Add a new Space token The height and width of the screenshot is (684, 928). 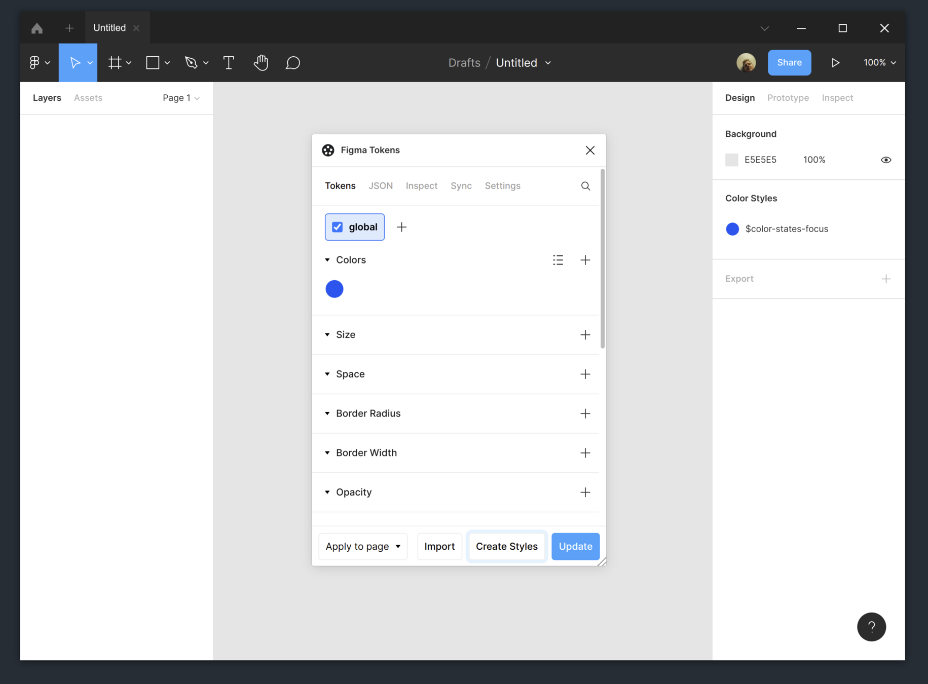[585, 374]
